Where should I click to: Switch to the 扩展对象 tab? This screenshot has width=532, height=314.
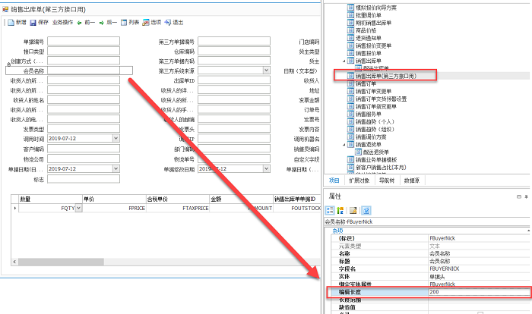[x=360, y=181]
